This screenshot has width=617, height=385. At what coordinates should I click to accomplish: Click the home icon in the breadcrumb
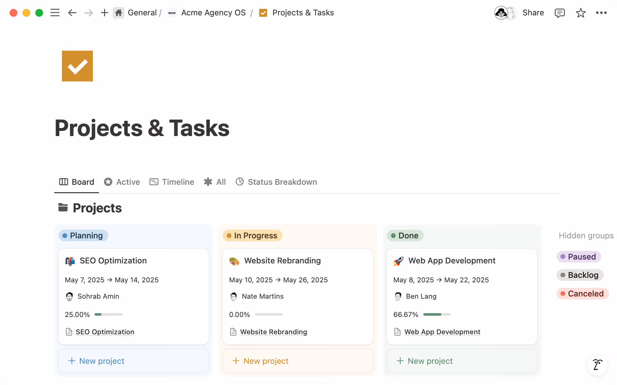pos(119,13)
